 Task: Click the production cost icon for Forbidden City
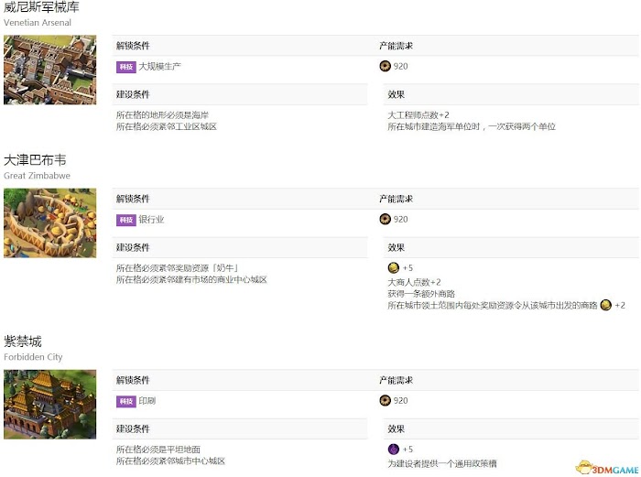point(386,401)
